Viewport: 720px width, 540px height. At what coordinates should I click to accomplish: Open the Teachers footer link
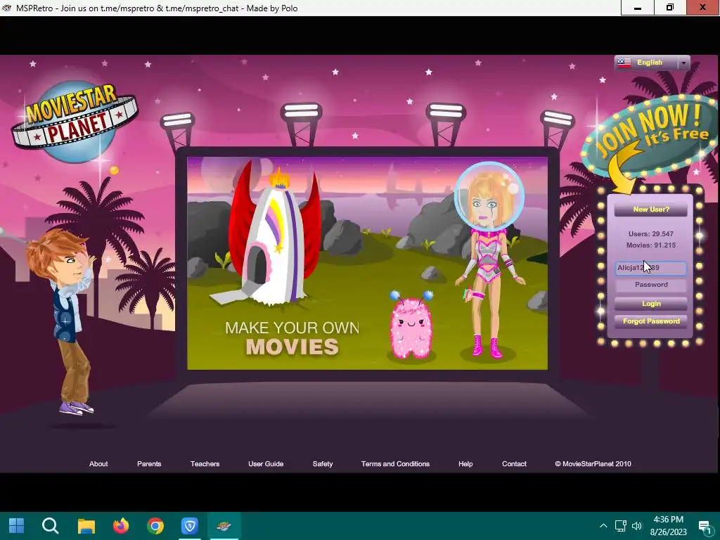pyautogui.click(x=205, y=464)
